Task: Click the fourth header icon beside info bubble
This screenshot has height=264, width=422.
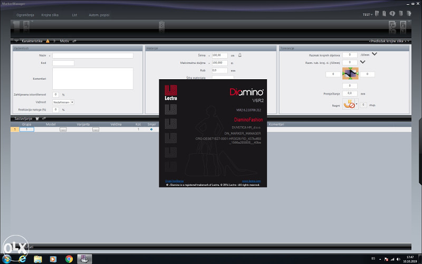Action: point(401,13)
